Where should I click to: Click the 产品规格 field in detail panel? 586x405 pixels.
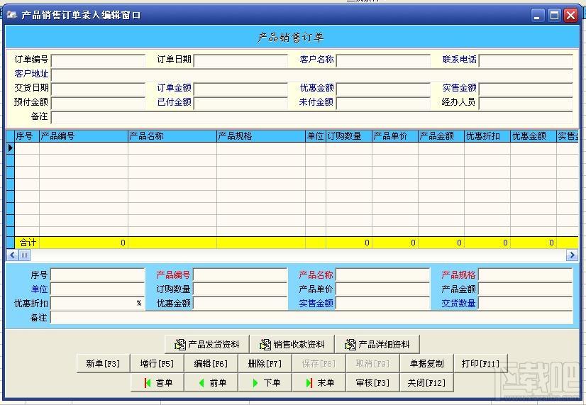tap(525, 275)
